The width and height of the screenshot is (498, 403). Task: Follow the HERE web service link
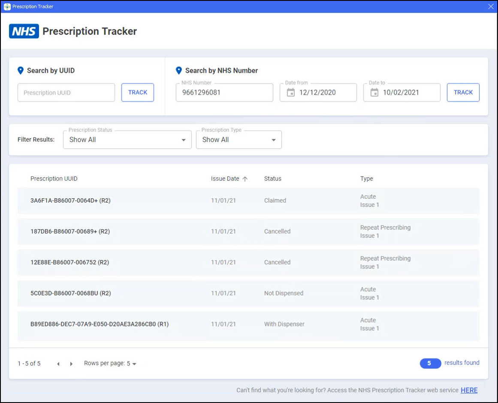469,390
